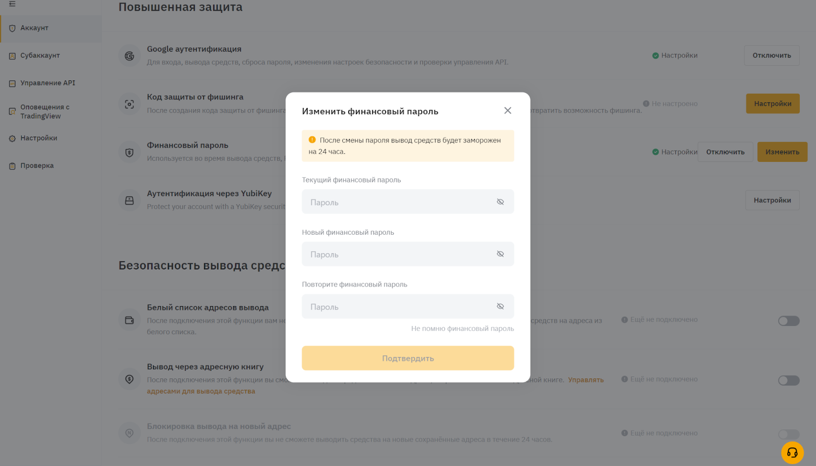Image resolution: width=816 pixels, height=466 pixels.
Task: Show the current financial password text
Action: (x=500, y=202)
